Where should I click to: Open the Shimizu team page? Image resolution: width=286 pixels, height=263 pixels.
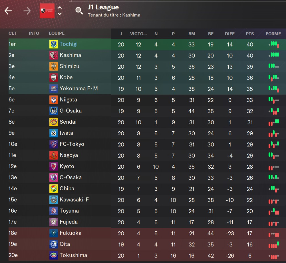[x=69, y=66]
